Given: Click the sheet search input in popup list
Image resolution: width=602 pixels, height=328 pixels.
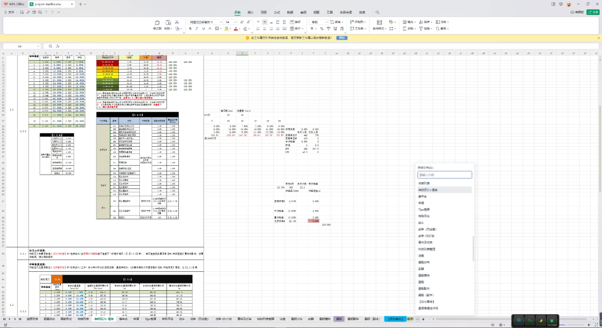Looking at the screenshot, I should (x=445, y=175).
